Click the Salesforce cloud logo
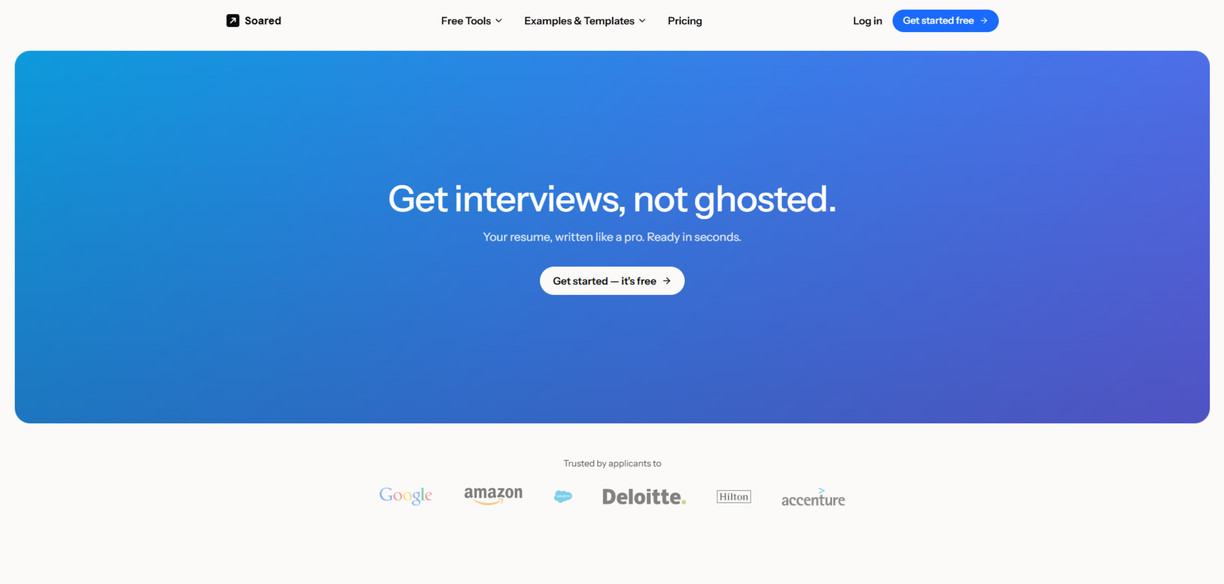 click(563, 497)
